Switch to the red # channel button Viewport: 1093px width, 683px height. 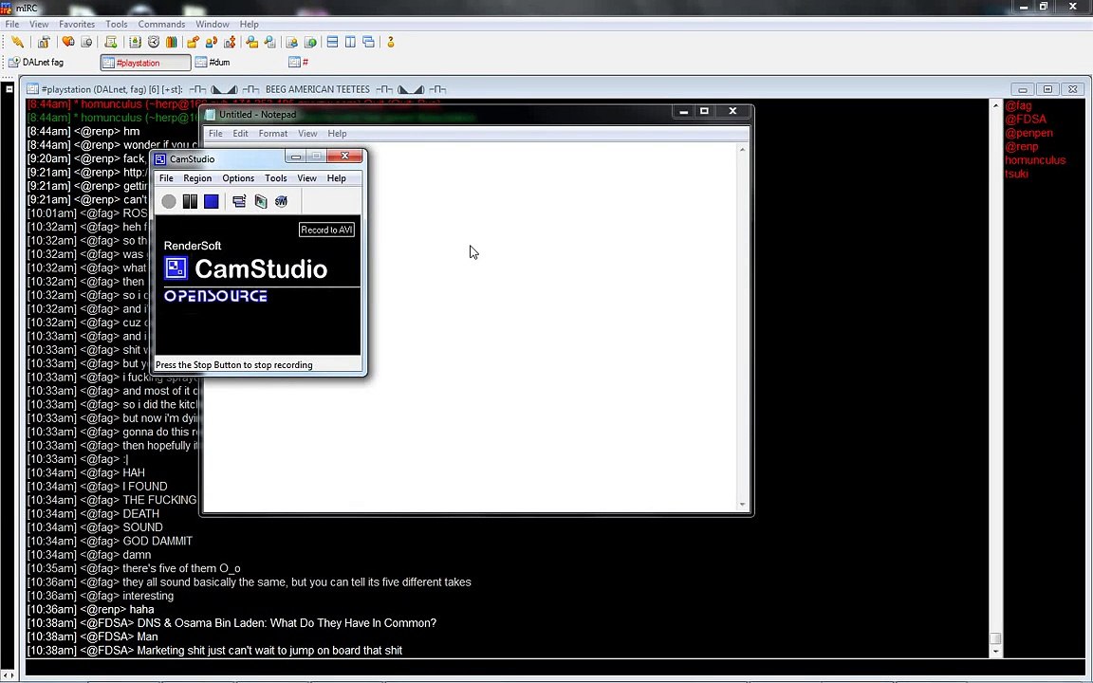click(298, 62)
